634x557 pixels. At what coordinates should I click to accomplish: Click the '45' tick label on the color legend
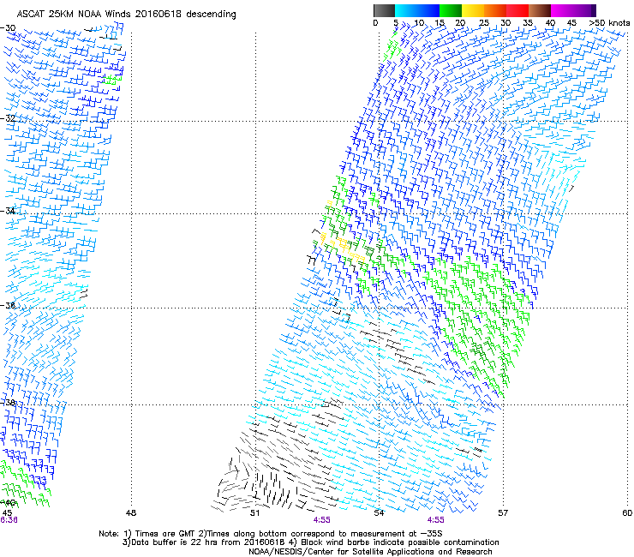pos(571,22)
